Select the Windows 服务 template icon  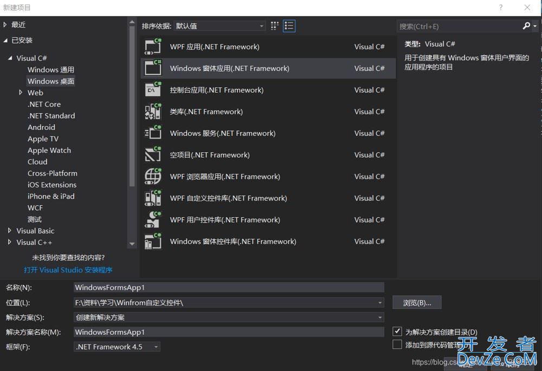tap(153, 133)
